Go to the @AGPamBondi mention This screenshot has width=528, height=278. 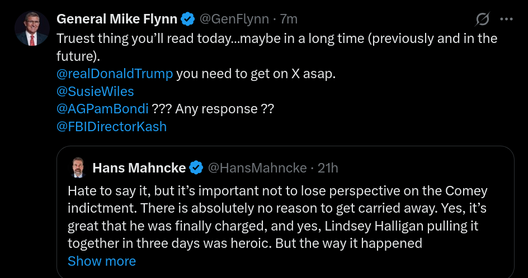pyautogui.click(x=102, y=109)
